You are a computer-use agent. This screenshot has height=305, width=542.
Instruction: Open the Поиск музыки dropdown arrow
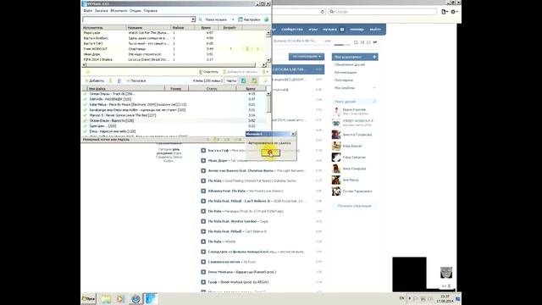[233, 19]
